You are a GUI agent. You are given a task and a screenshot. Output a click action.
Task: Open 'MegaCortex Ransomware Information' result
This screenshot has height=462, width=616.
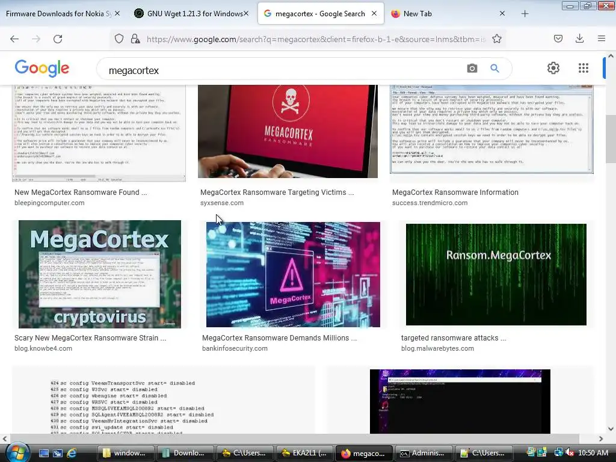tap(455, 192)
